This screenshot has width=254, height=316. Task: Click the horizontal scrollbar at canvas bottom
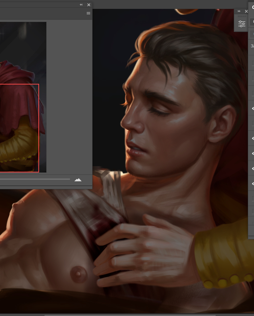(x=130, y=314)
